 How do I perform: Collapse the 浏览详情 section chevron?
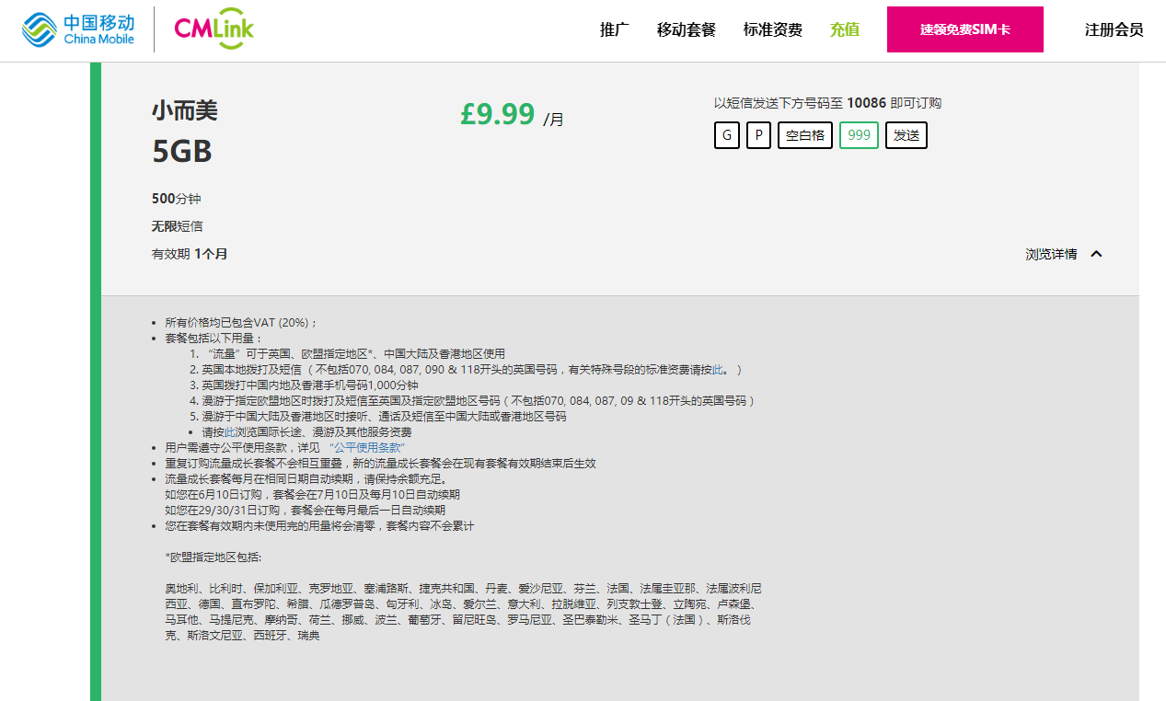click(x=1096, y=254)
